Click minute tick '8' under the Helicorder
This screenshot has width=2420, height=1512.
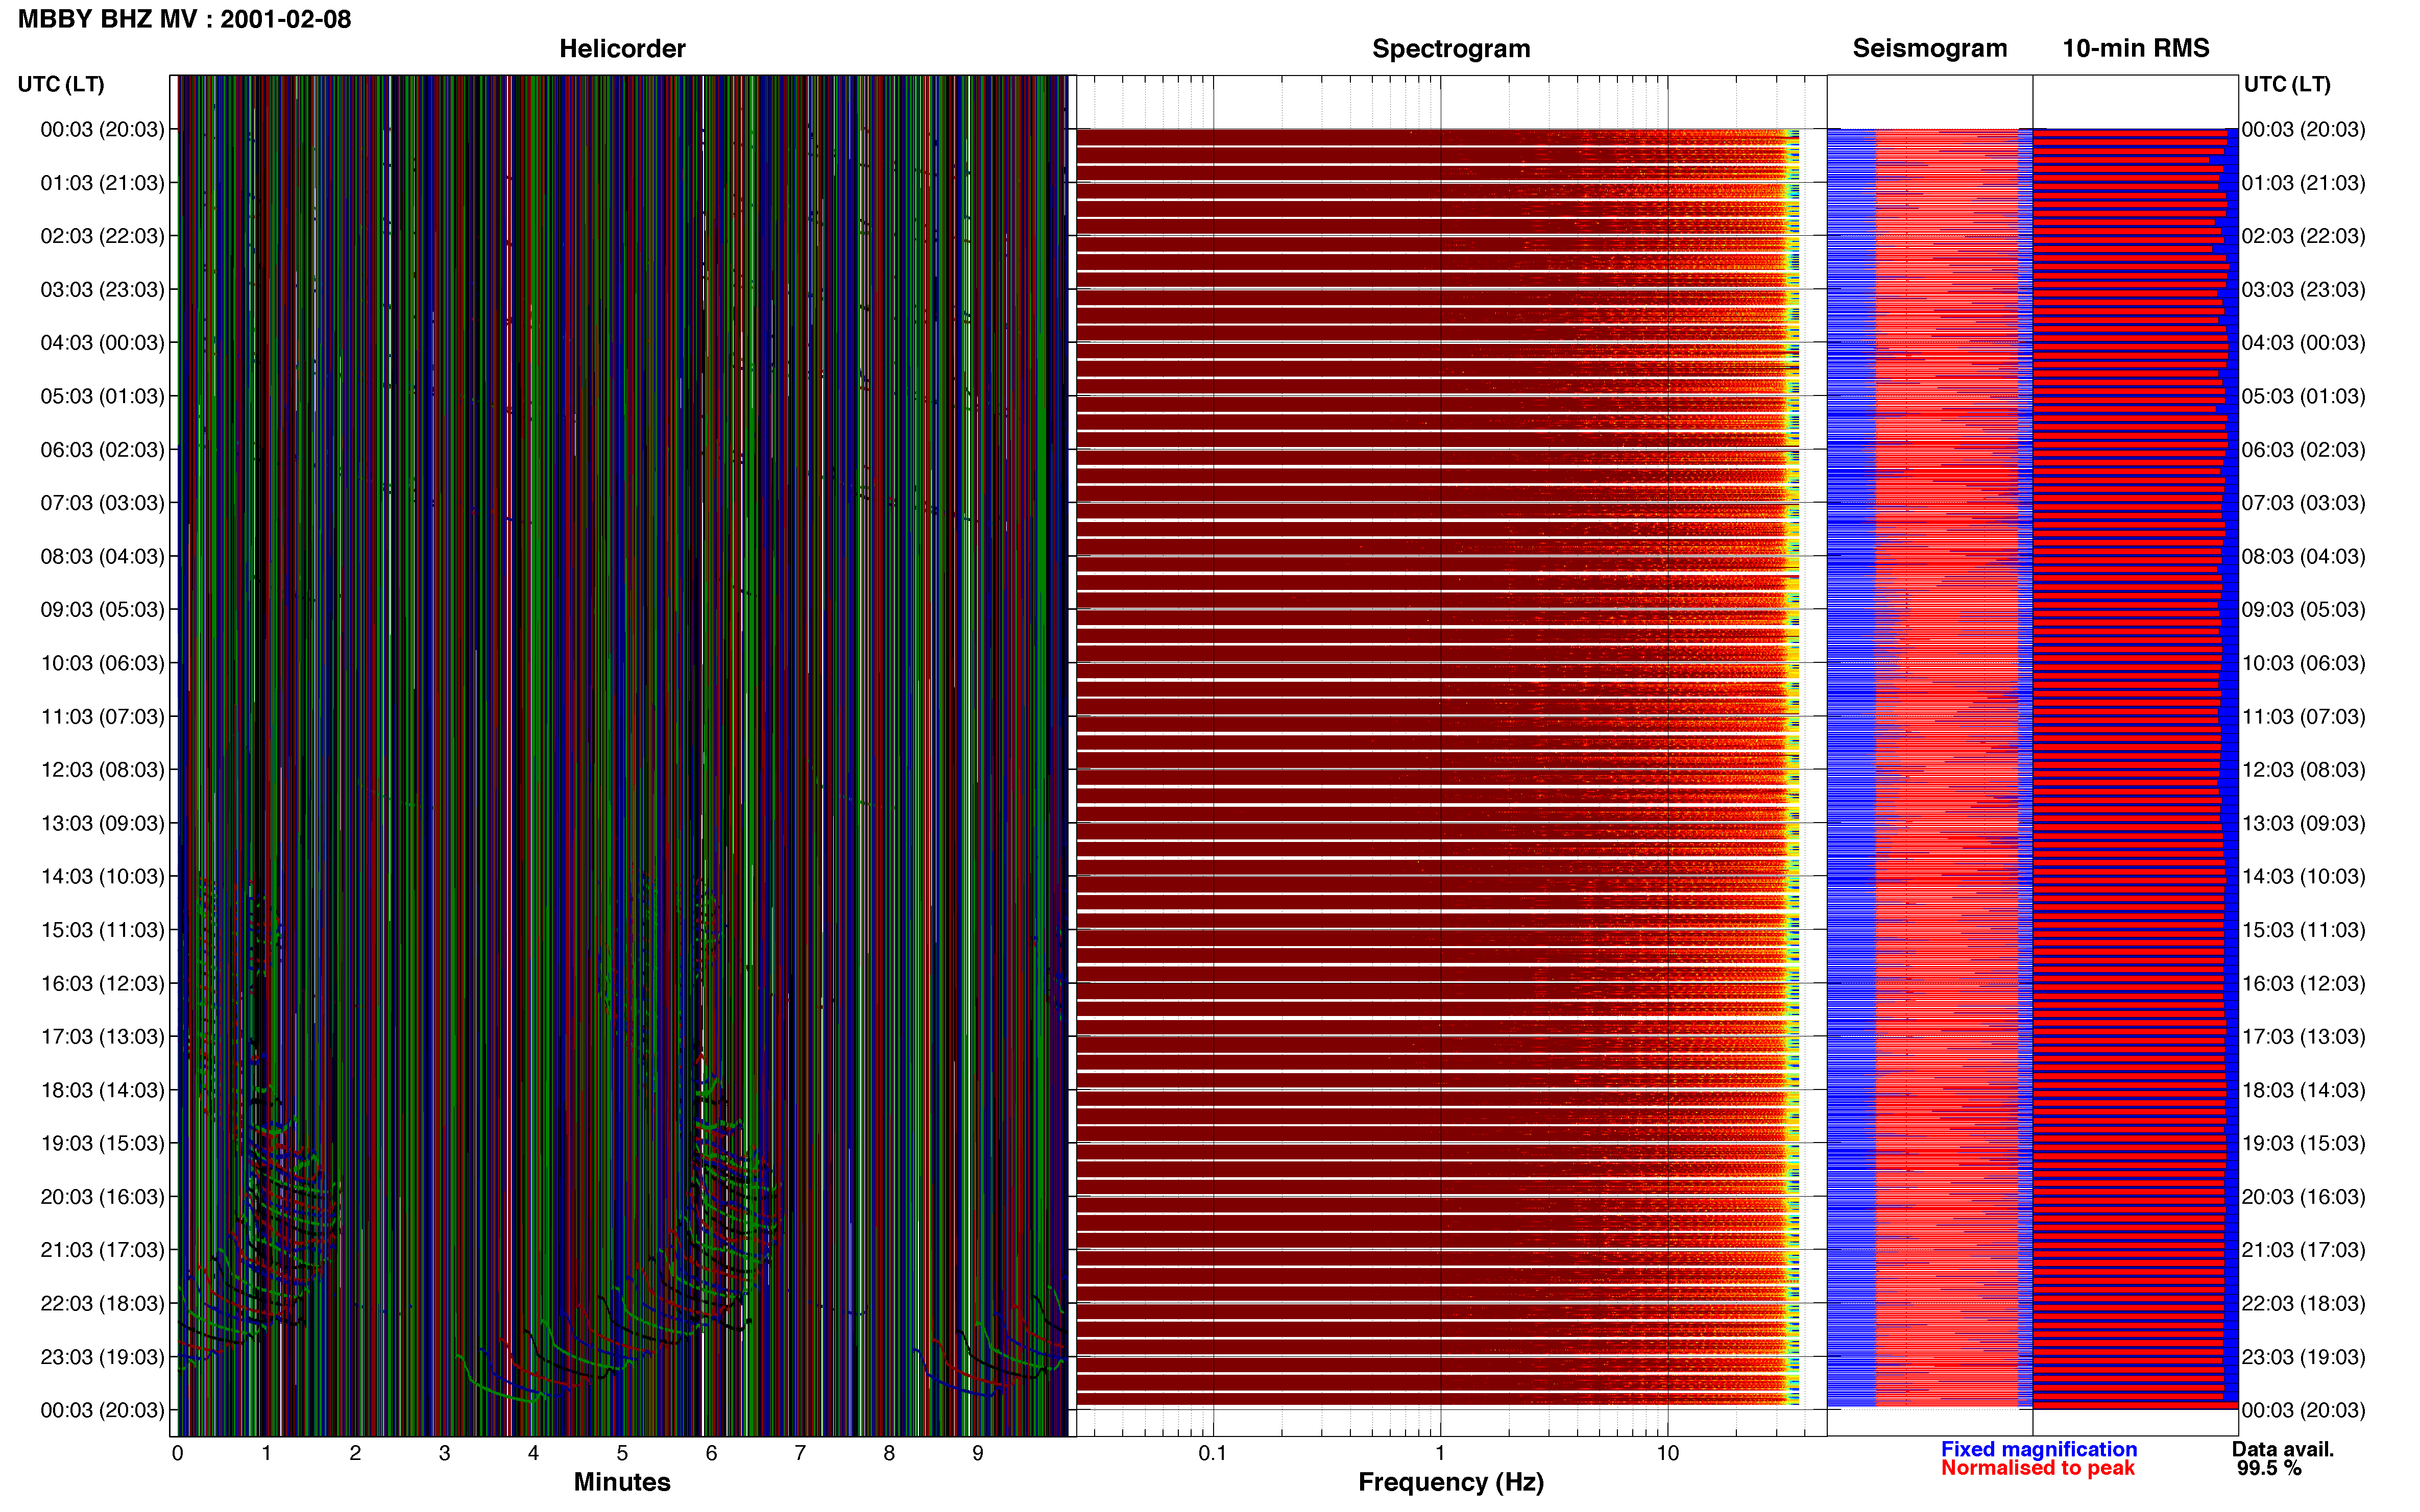pos(889,1453)
